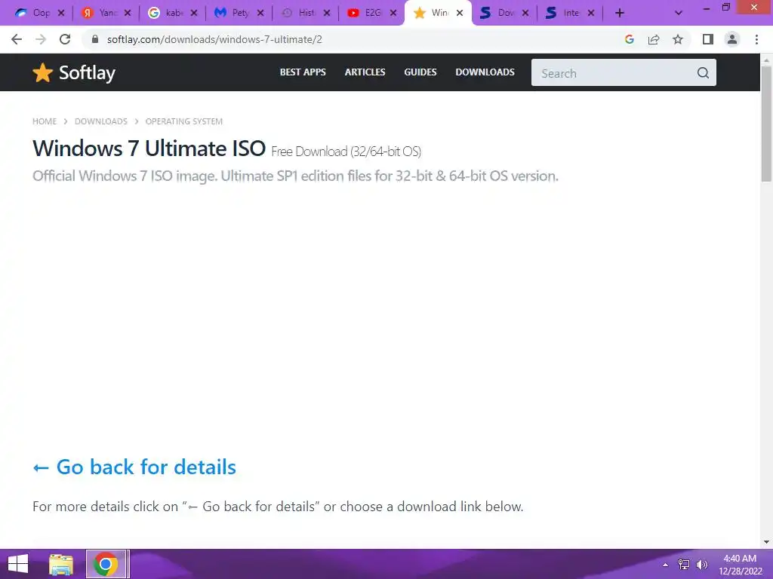The width and height of the screenshot is (773, 579).
Task: Open ARTICLES menu
Action: point(365,72)
